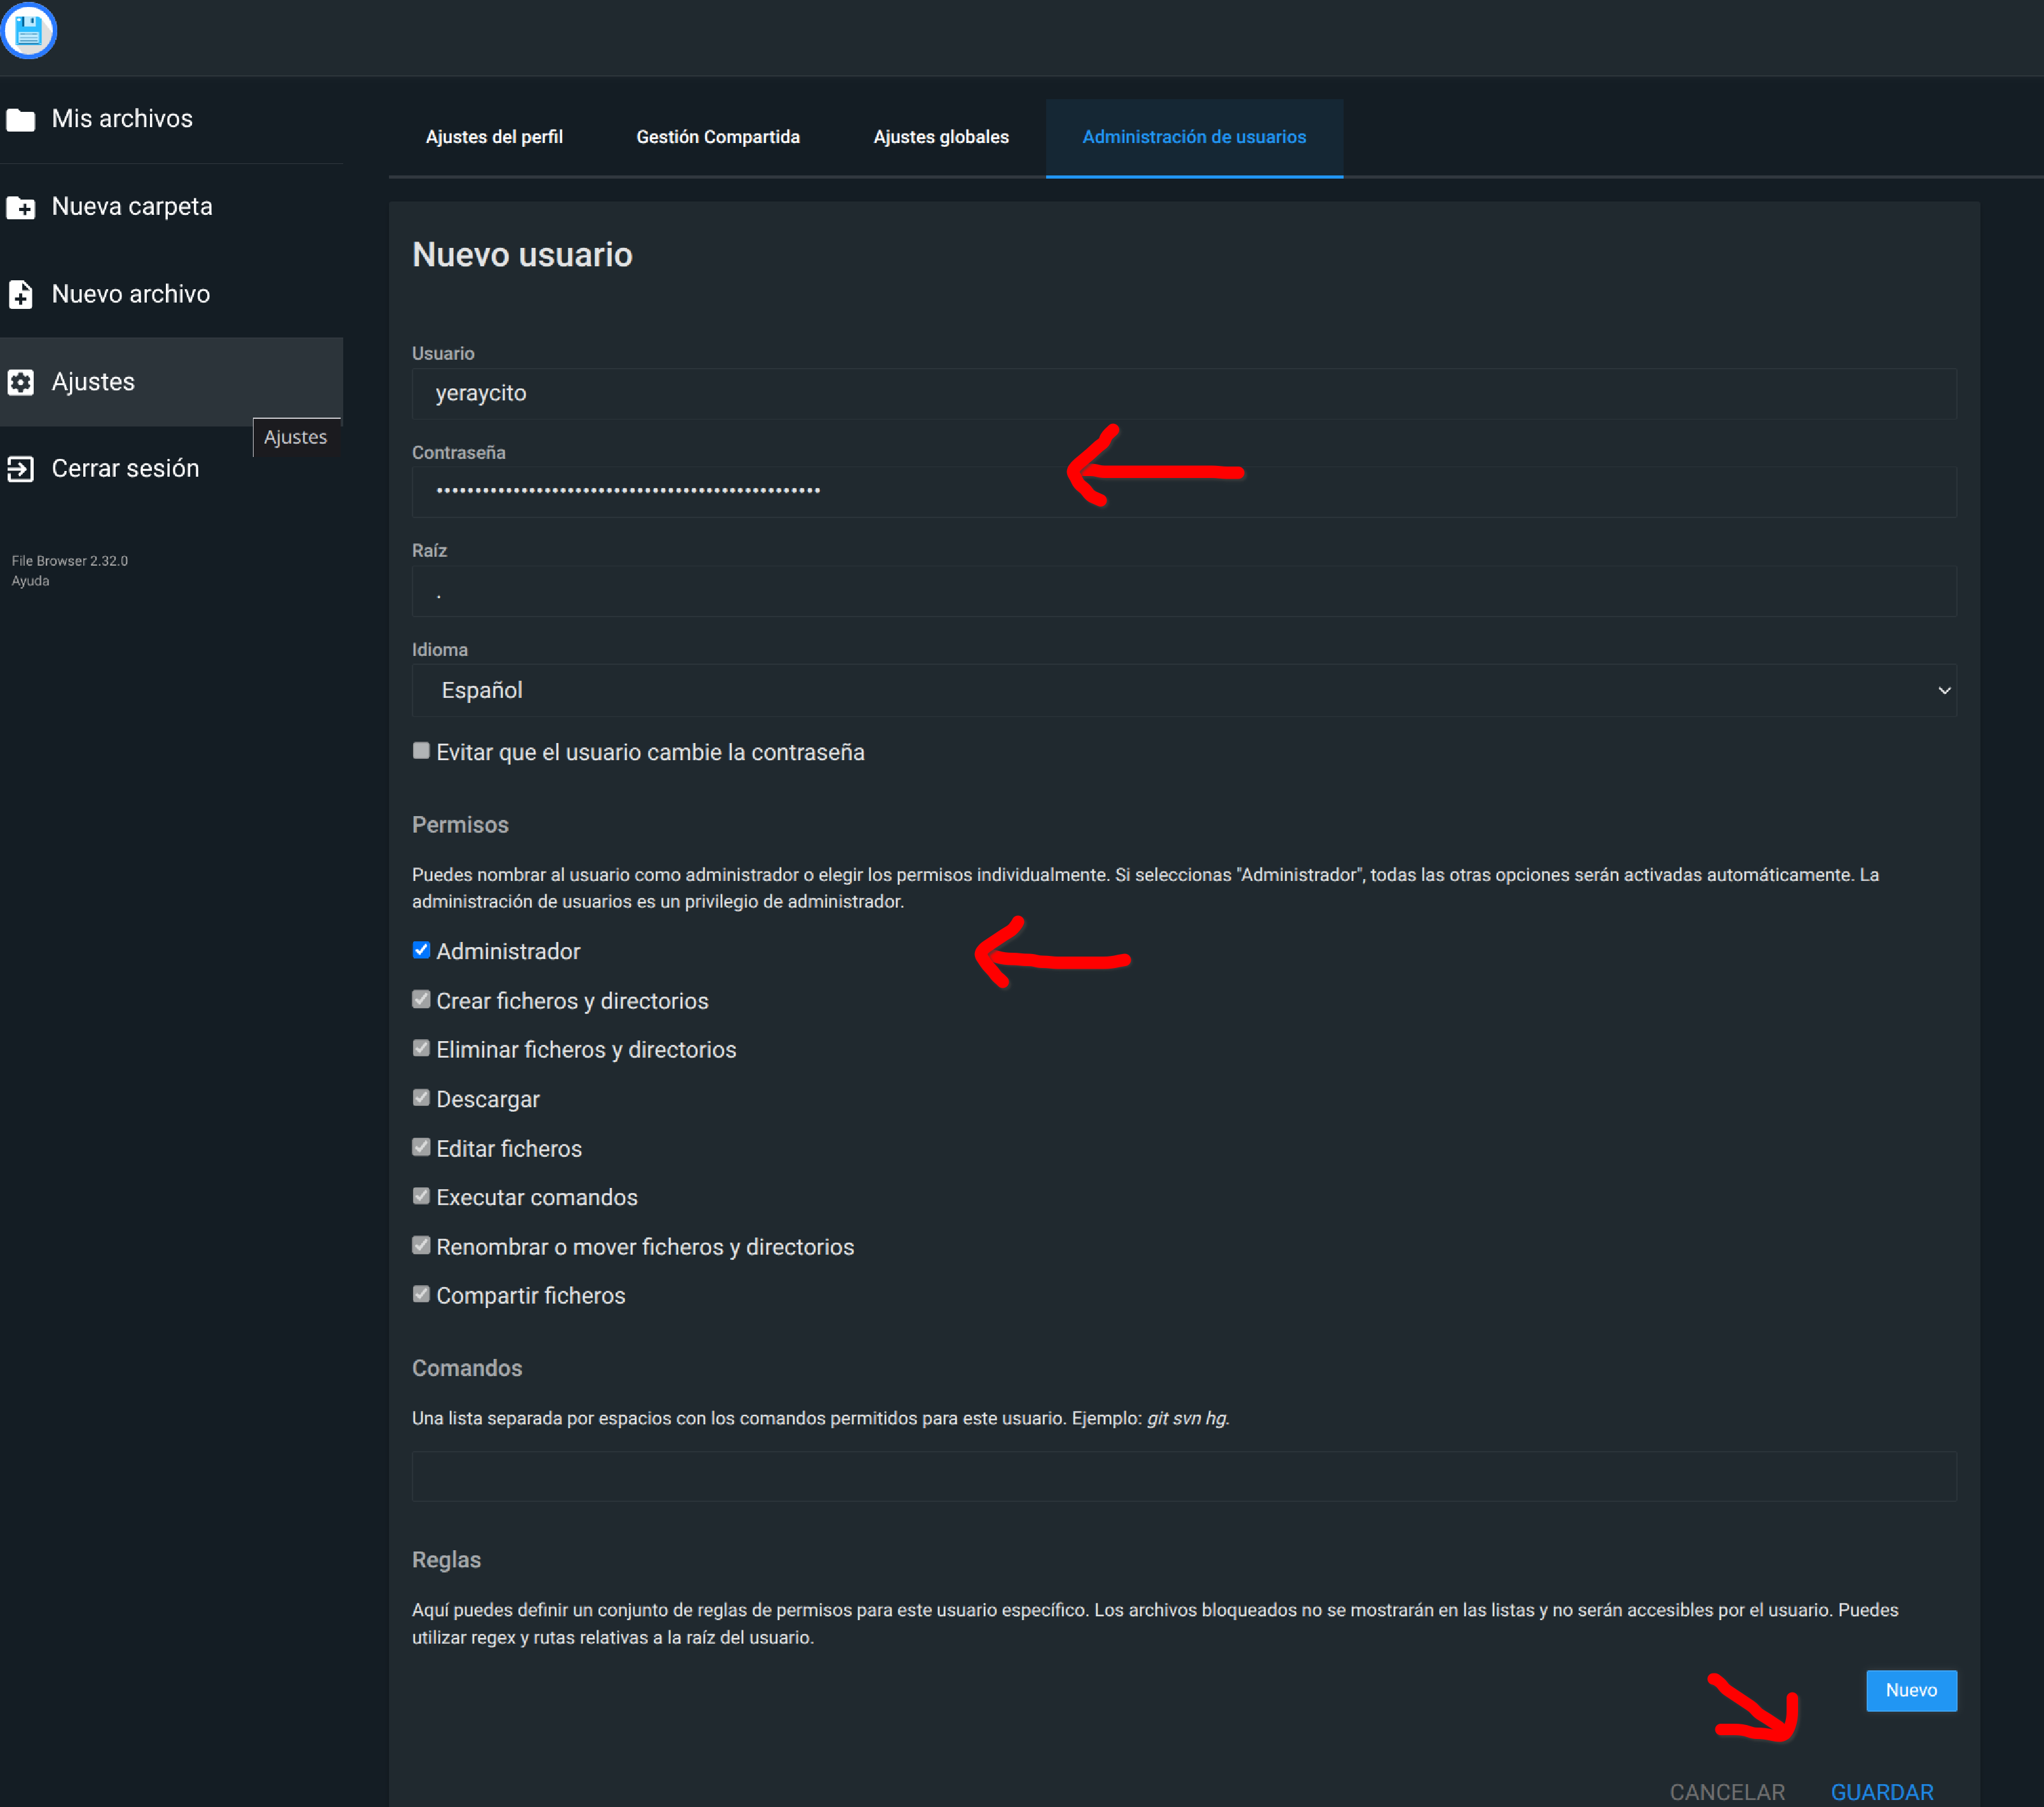Go to Ajustes del perfil tab
The image size is (2044, 1807).
pyautogui.click(x=494, y=137)
